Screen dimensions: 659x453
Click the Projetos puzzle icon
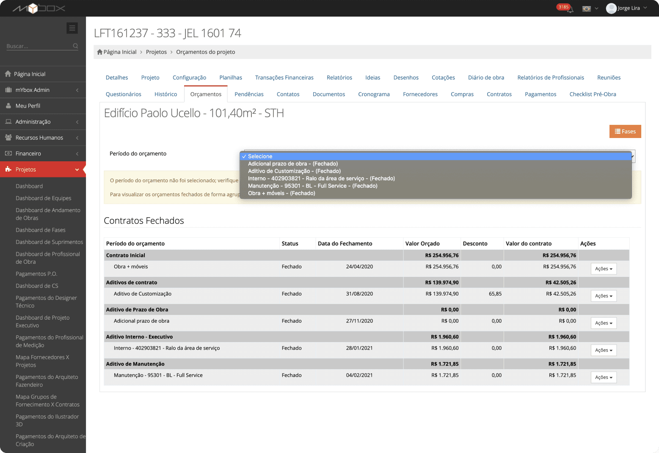[8, 169]
